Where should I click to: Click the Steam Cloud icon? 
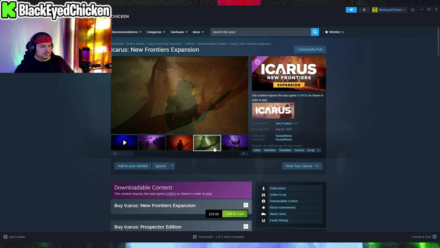(264, 214)
